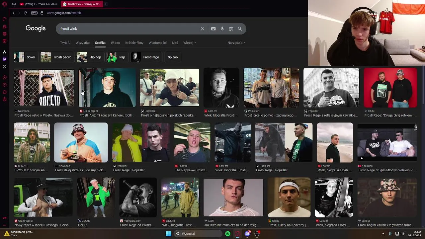Open 'Frosti prosi o pomoc - zaginął jego' link
Viewport: 425px width, 239px height.
pyautogui.click(x=271, y=116)
